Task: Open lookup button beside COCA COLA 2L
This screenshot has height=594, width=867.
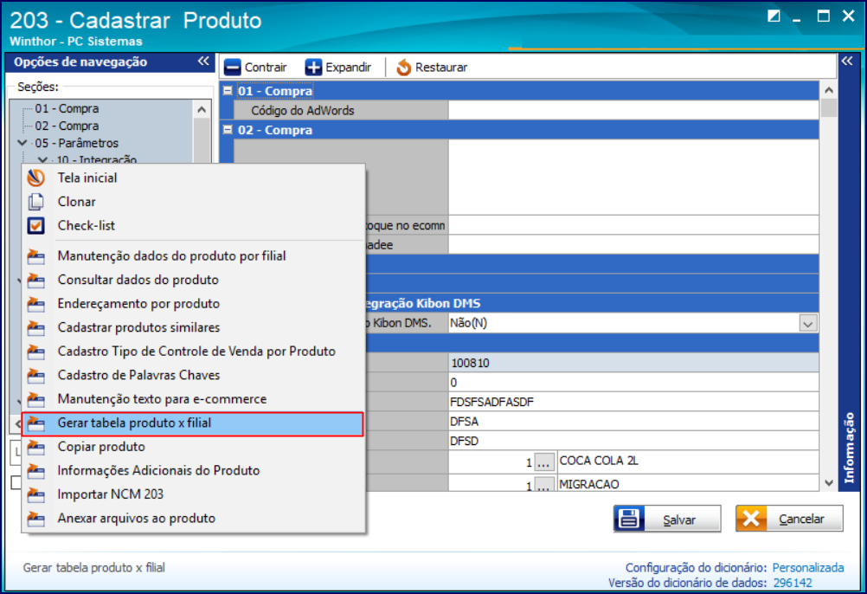Action: (544, 462)
